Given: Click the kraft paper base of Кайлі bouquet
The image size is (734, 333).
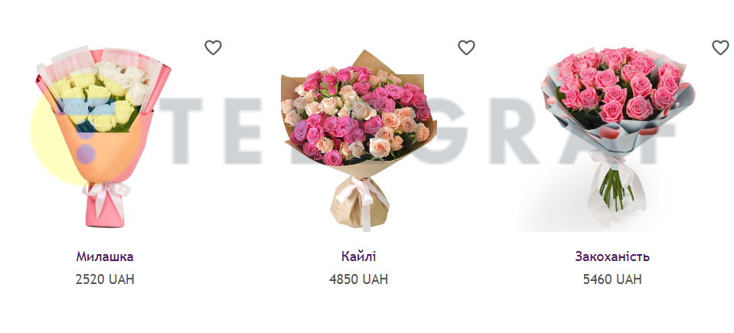Looking at the screenshot, I should [360, 205].
